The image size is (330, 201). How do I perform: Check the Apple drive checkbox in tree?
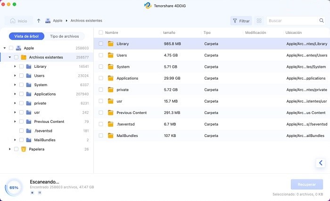click(x=11, y=48)
